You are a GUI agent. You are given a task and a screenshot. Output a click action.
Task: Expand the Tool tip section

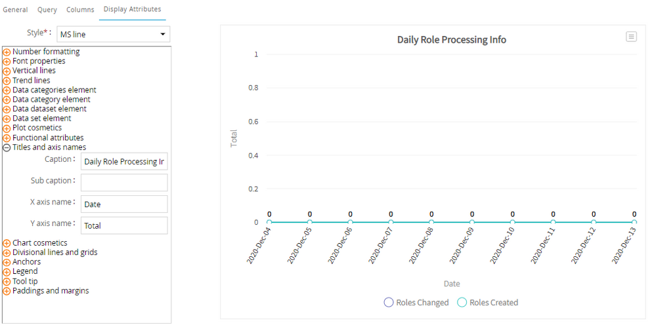click(x=7, y=282)
